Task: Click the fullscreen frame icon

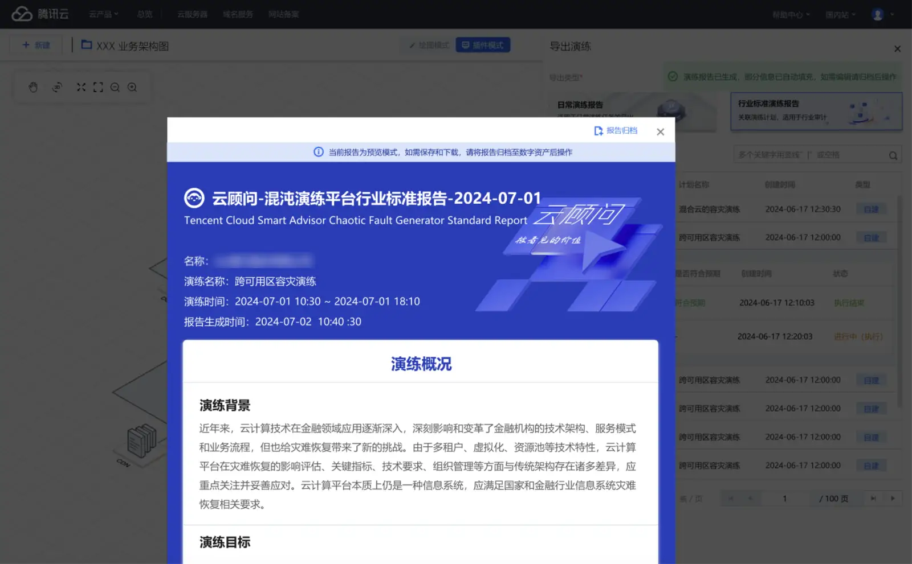Action: (x=98, y=87)
